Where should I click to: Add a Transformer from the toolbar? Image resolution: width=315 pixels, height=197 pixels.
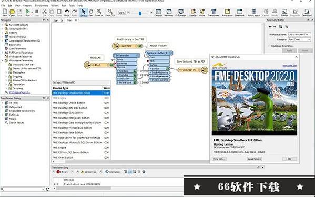[214, 13]
